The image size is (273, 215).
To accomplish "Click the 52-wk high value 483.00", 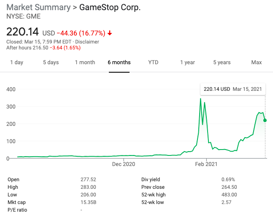I will pos(229,195).
